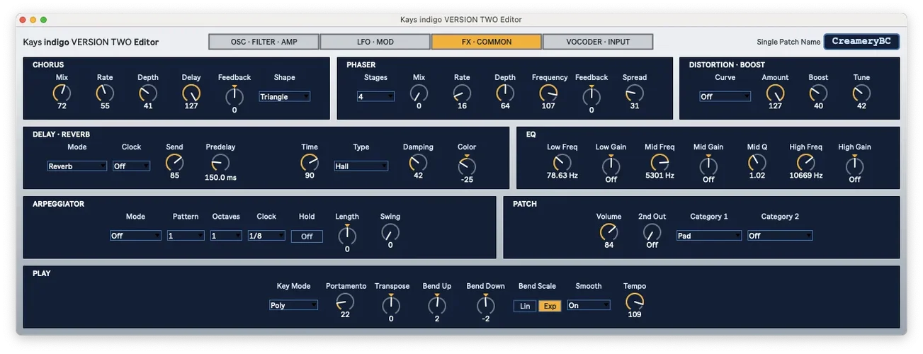The image size is (923, 354).
Task: Select the Reverb Color knob
Action: (467, 166)
